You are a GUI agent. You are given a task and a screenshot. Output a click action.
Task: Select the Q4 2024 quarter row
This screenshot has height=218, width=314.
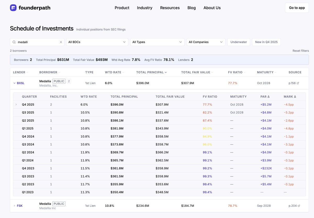pos(159,137)
